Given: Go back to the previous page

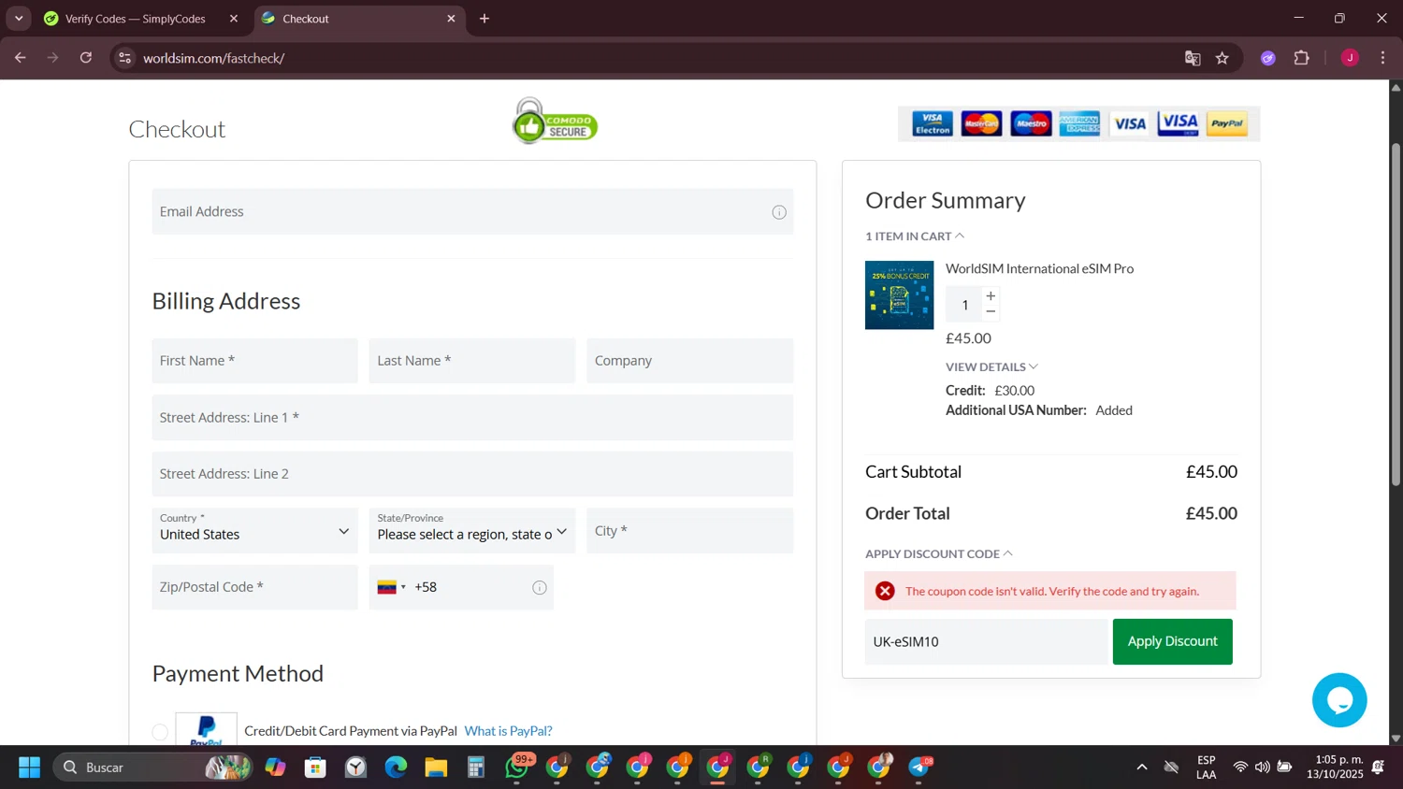Looking at the screenshot, I should click(21, 58).
